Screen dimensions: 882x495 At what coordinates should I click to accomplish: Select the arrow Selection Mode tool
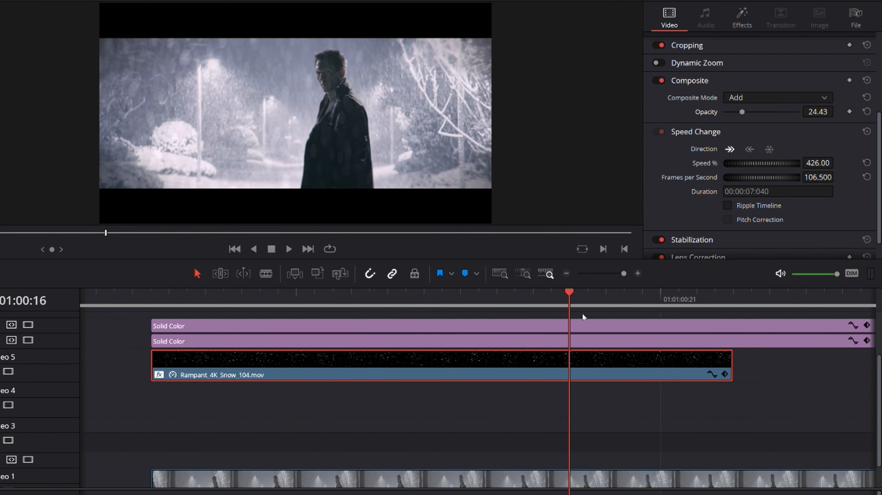pos(197,274)
